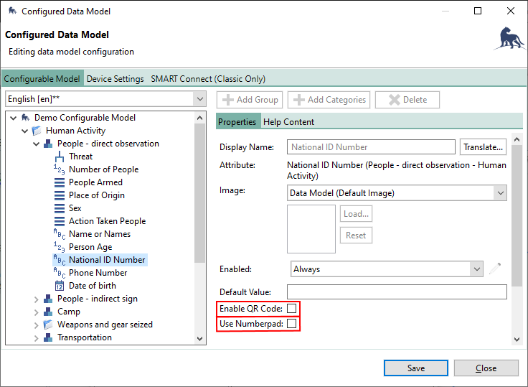Click the Threat tree node icon
The height and width of the screenshot is (387, 528).
click(60, 157)
